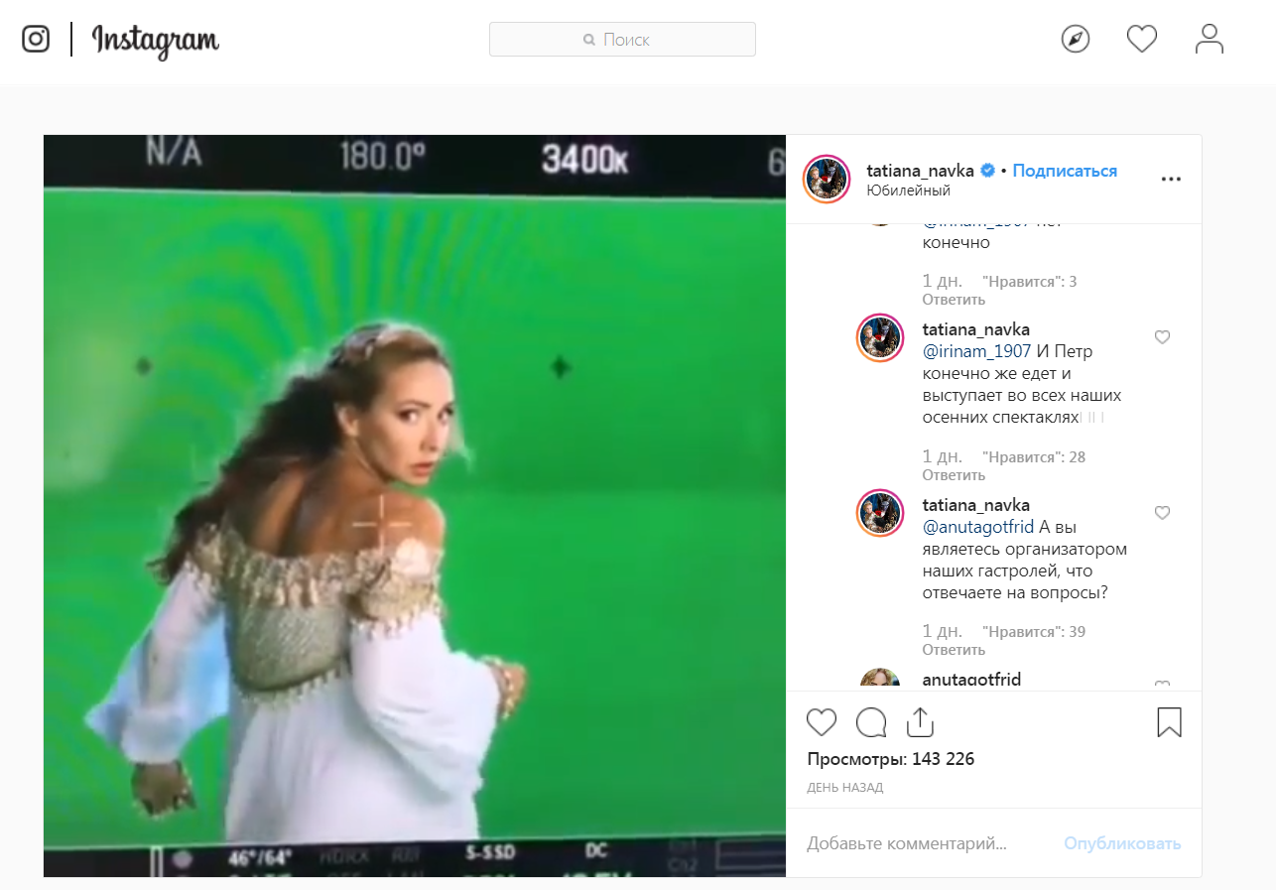
Task: Save post with the bookmark icon
Action: [1169, 721]
